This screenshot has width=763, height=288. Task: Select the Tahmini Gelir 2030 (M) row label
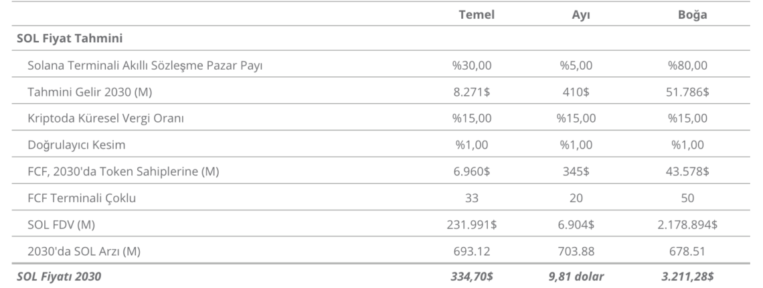90,92
